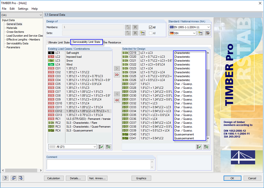Image resolution: width=264 pixels, height=188 pixels.
Task: Switch to the Fire Resistance tab
Action: click(x=112, y=42)
